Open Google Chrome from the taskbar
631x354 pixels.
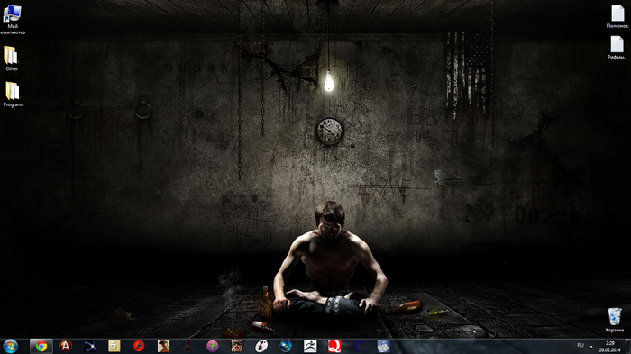[x=41, y=346]
